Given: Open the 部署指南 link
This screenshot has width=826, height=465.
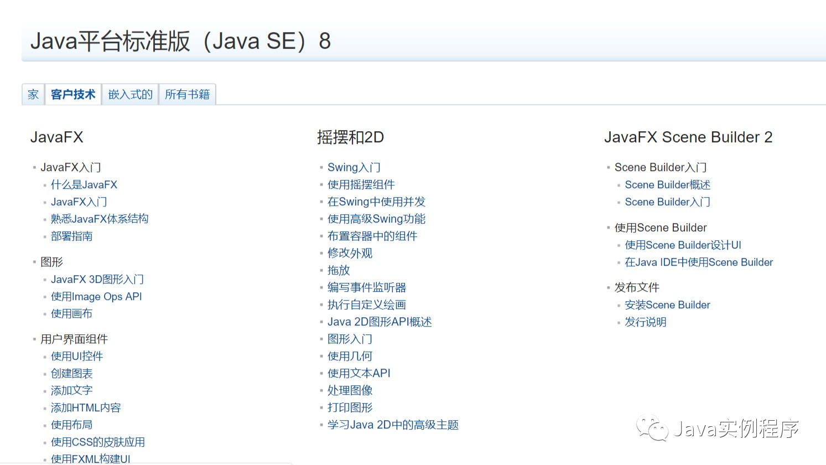Looking at the screenshot, I should pos(72,236).
